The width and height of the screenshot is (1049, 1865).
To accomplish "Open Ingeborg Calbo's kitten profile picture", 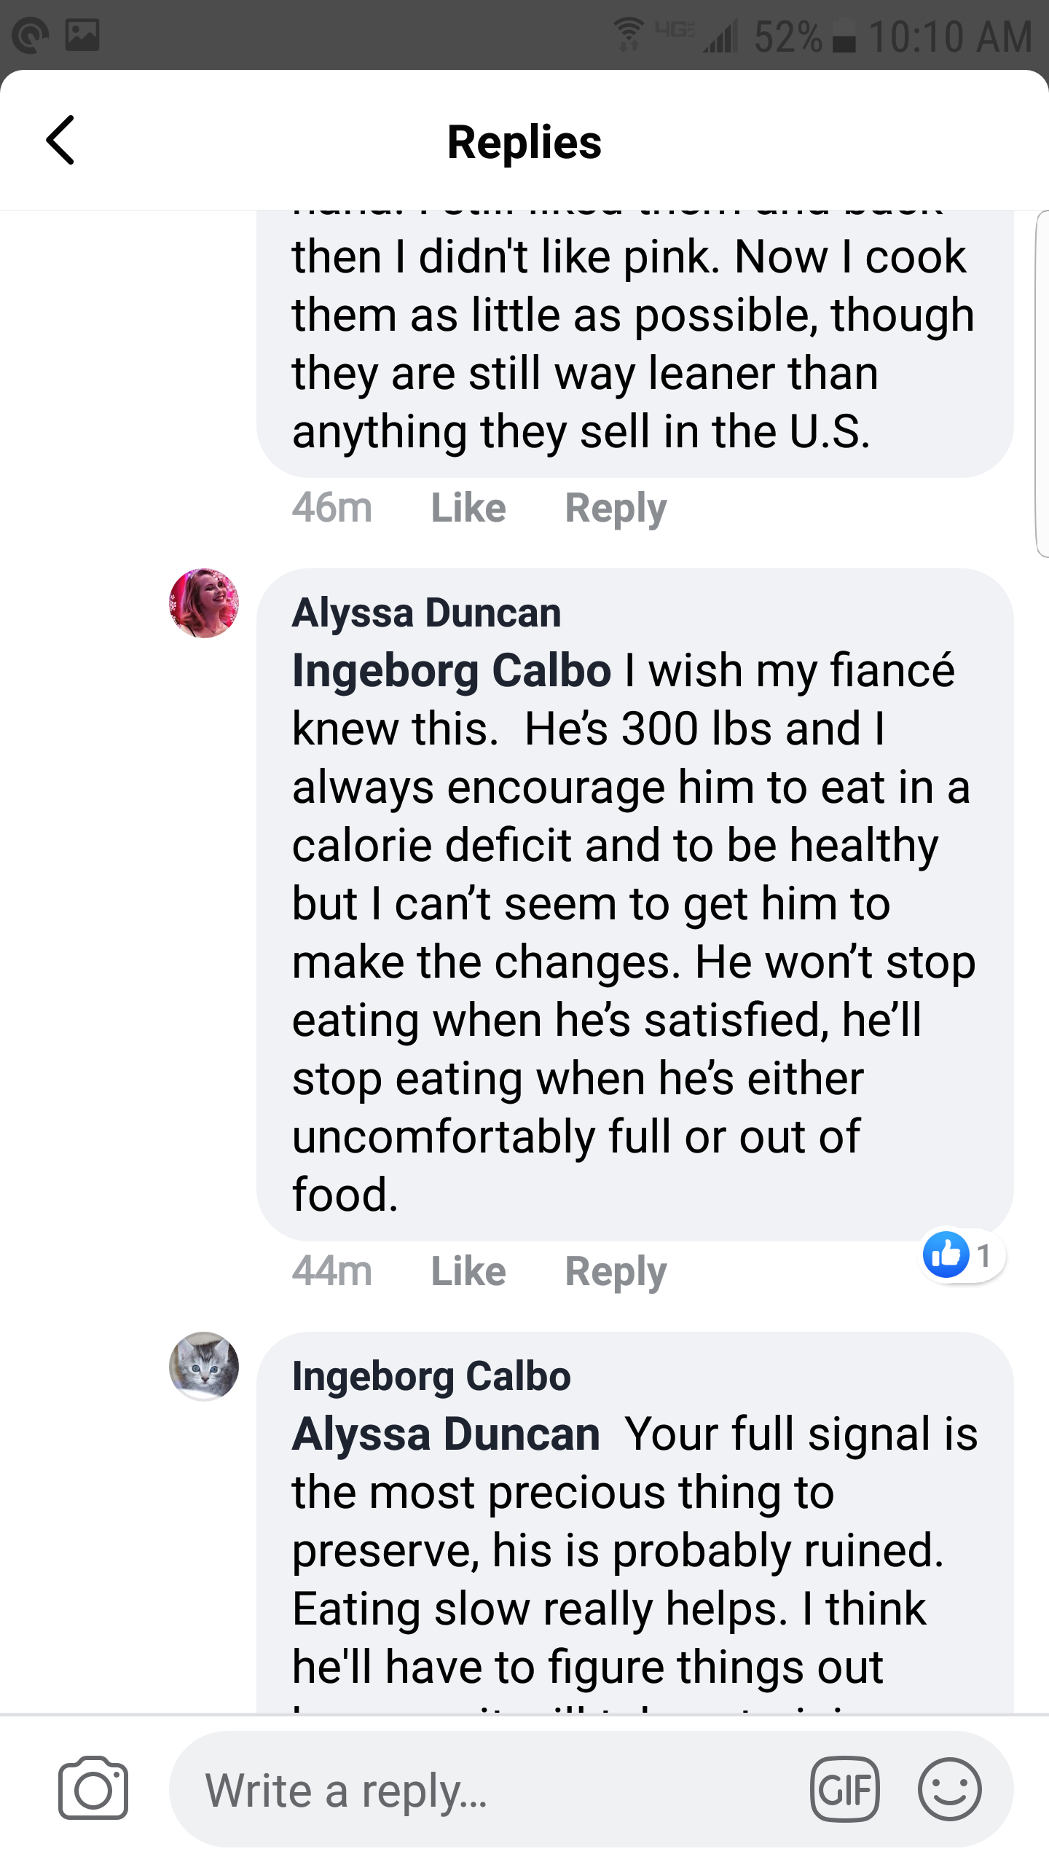I will pyautogui.click(x=204, y=1367).
